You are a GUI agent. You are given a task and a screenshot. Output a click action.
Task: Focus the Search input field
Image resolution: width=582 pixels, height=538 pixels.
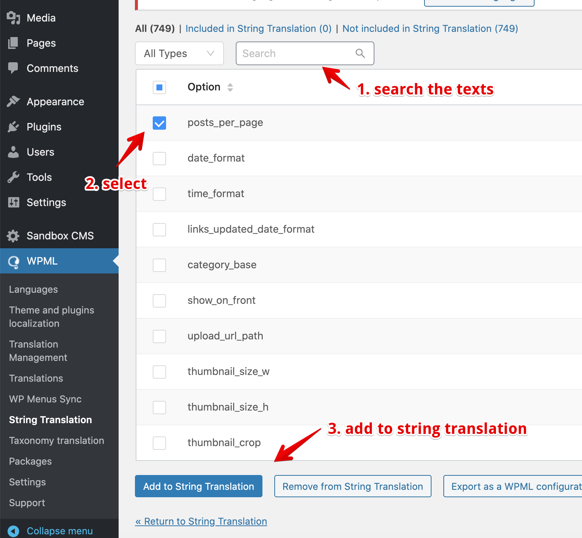305,53
